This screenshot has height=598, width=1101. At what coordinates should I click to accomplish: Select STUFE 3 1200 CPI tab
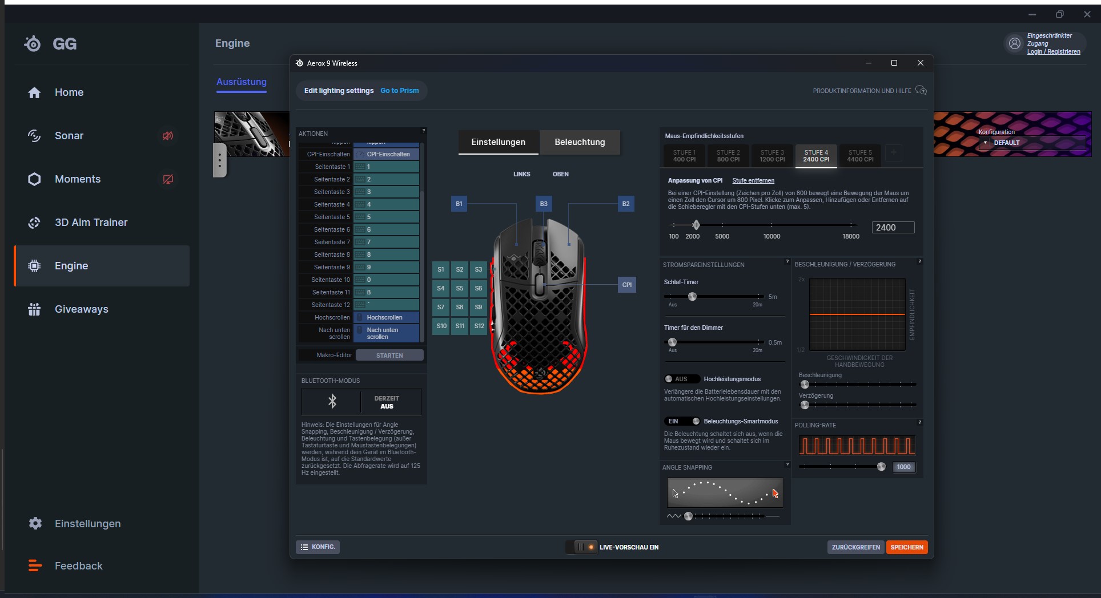point(772,156)
